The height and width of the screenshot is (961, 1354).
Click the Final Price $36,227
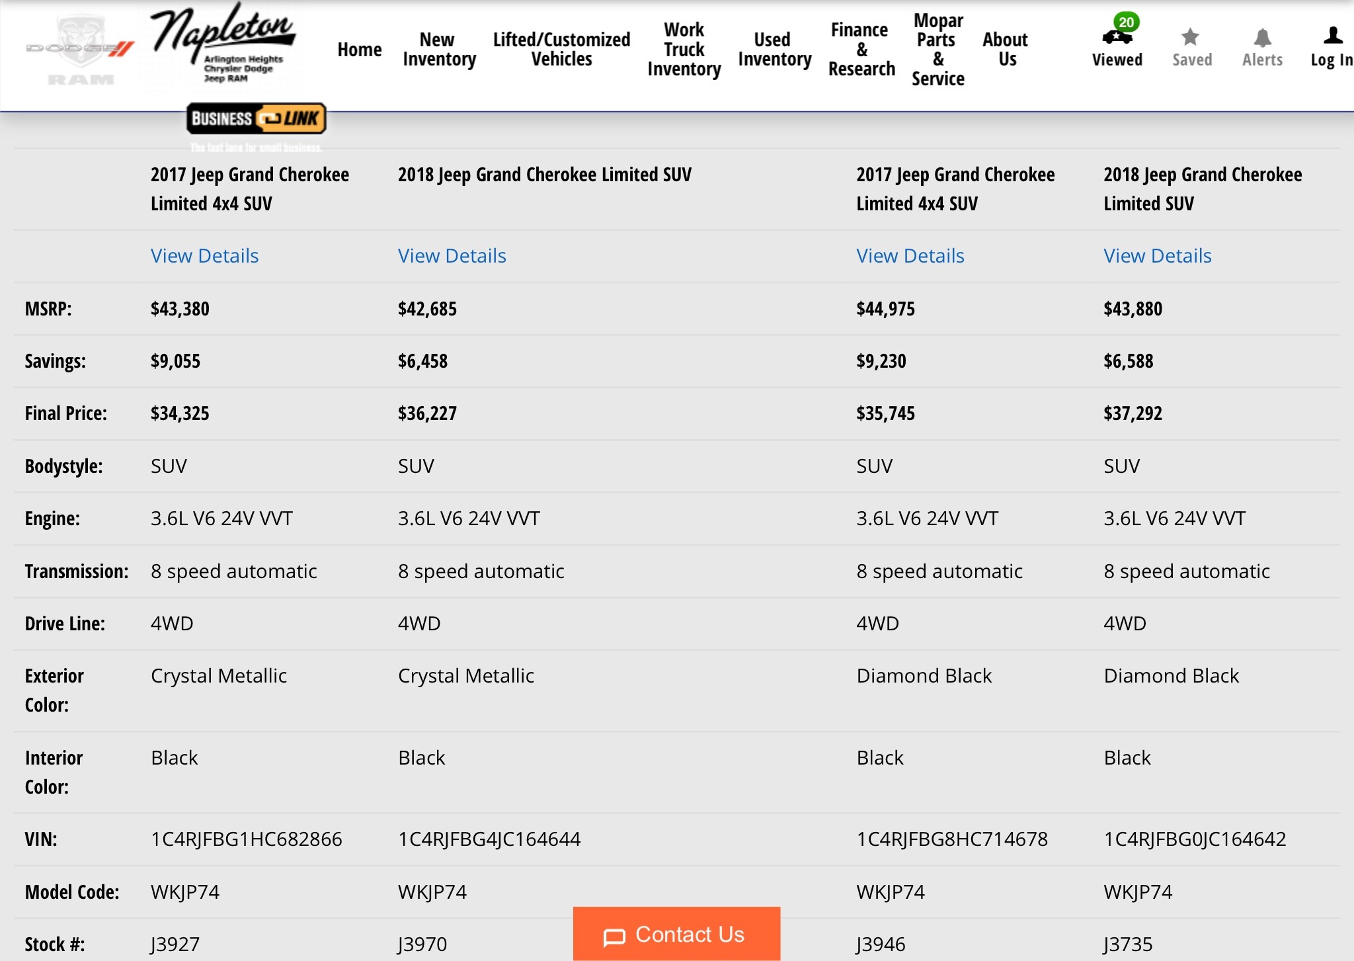pos(427,413)
